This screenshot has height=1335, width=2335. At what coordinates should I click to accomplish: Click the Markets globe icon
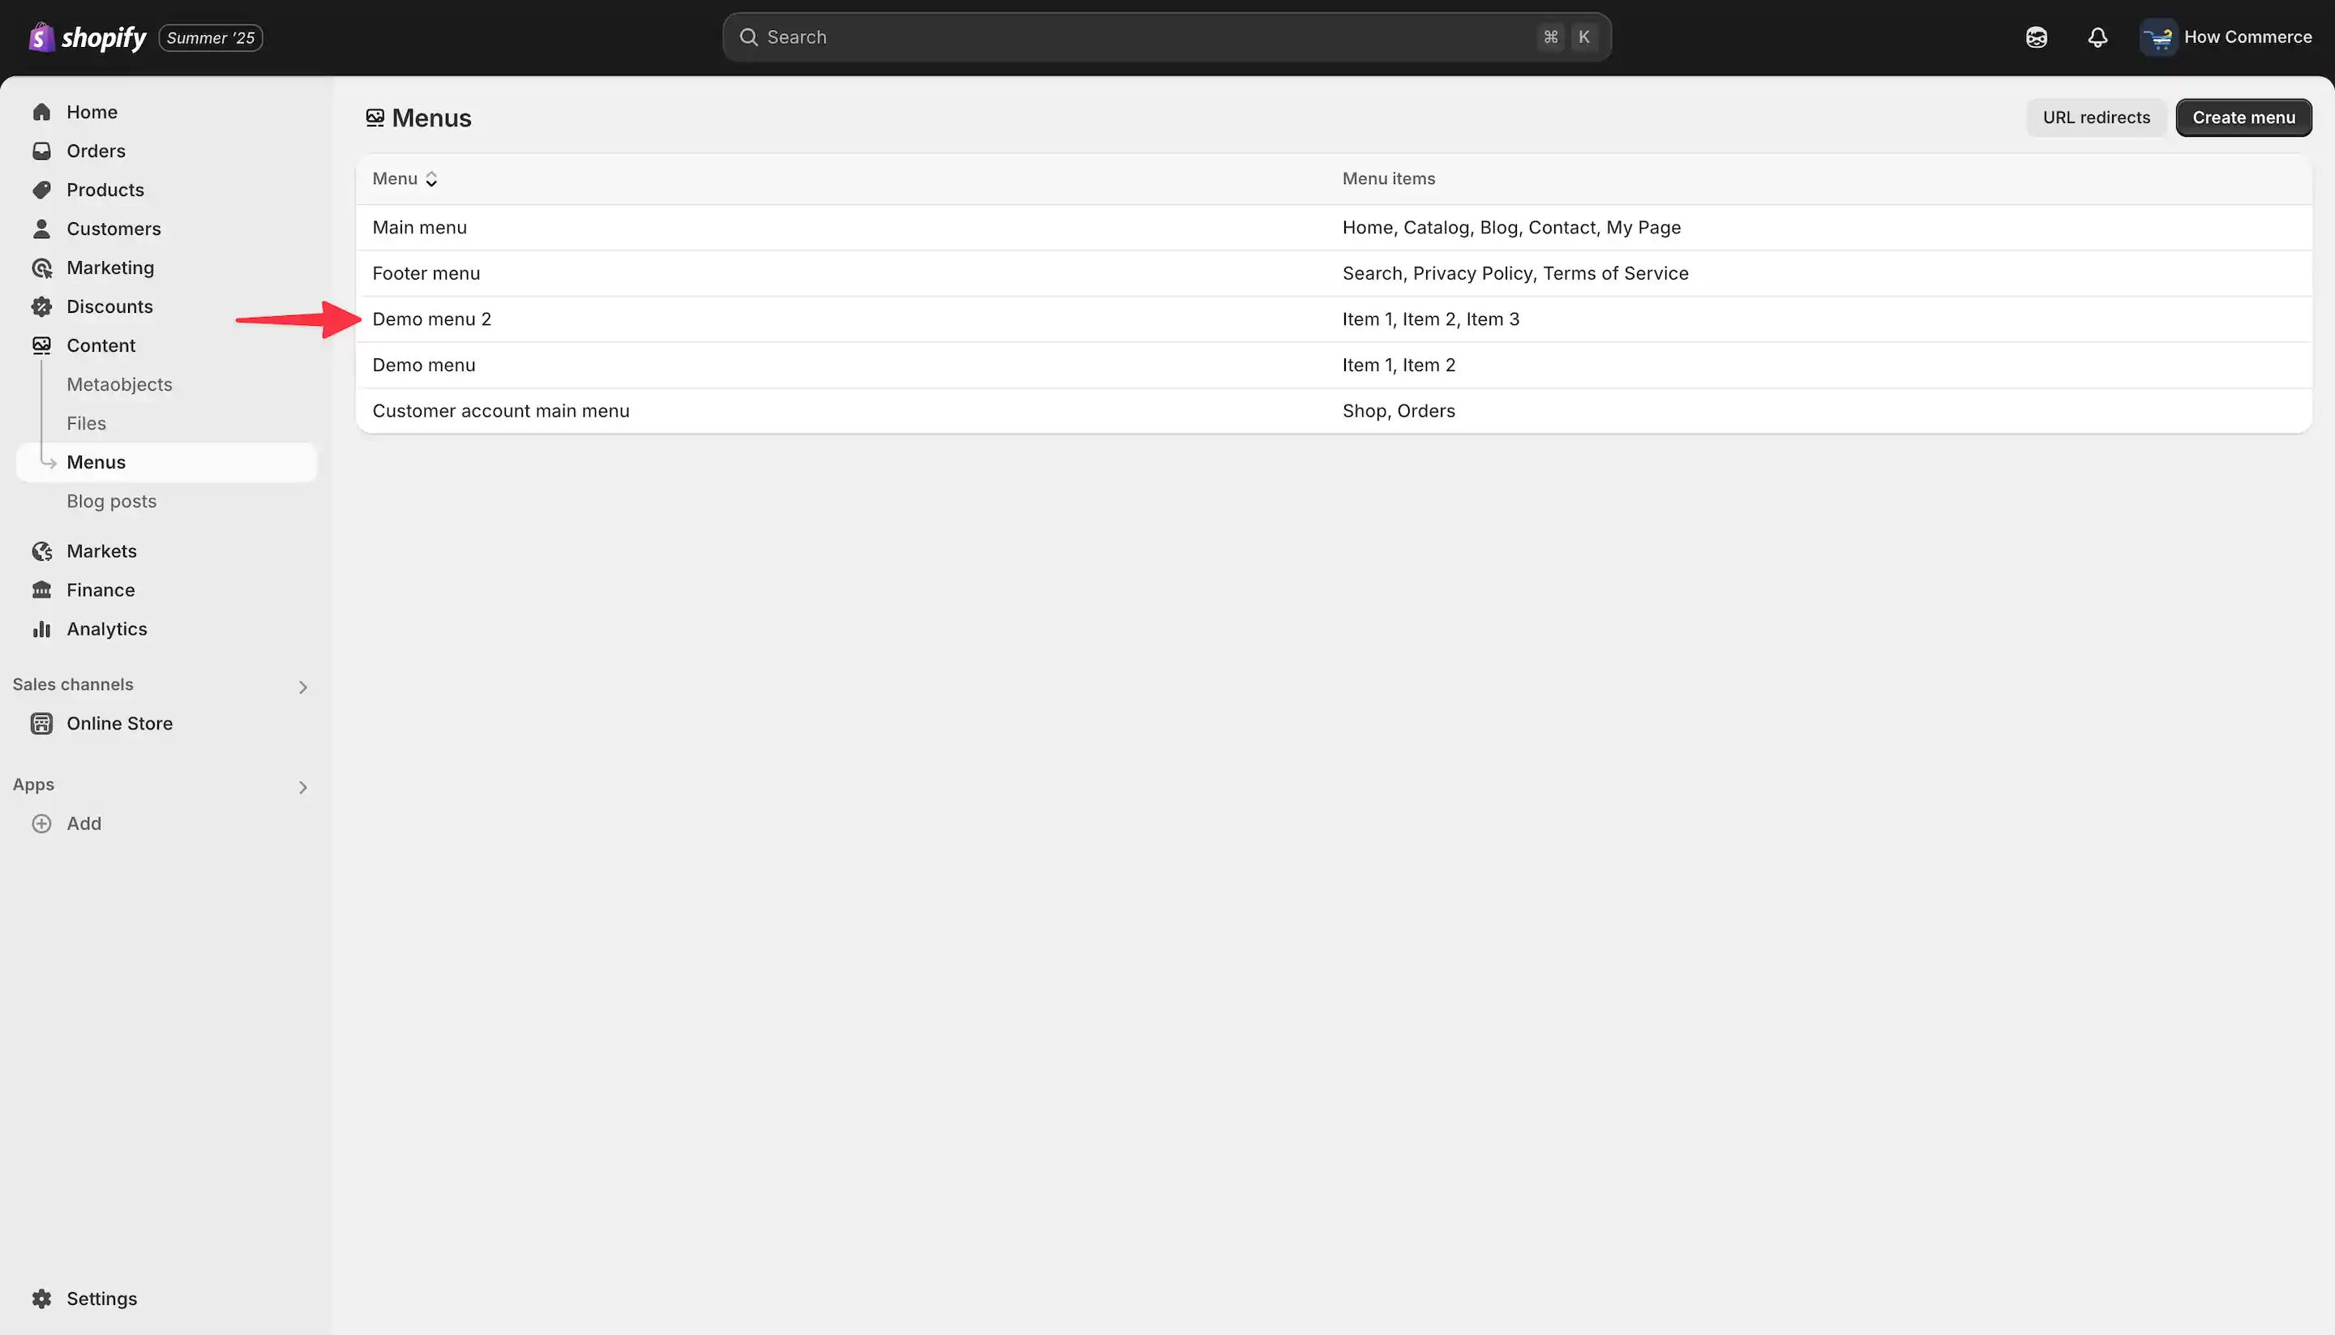pos(41,551)
